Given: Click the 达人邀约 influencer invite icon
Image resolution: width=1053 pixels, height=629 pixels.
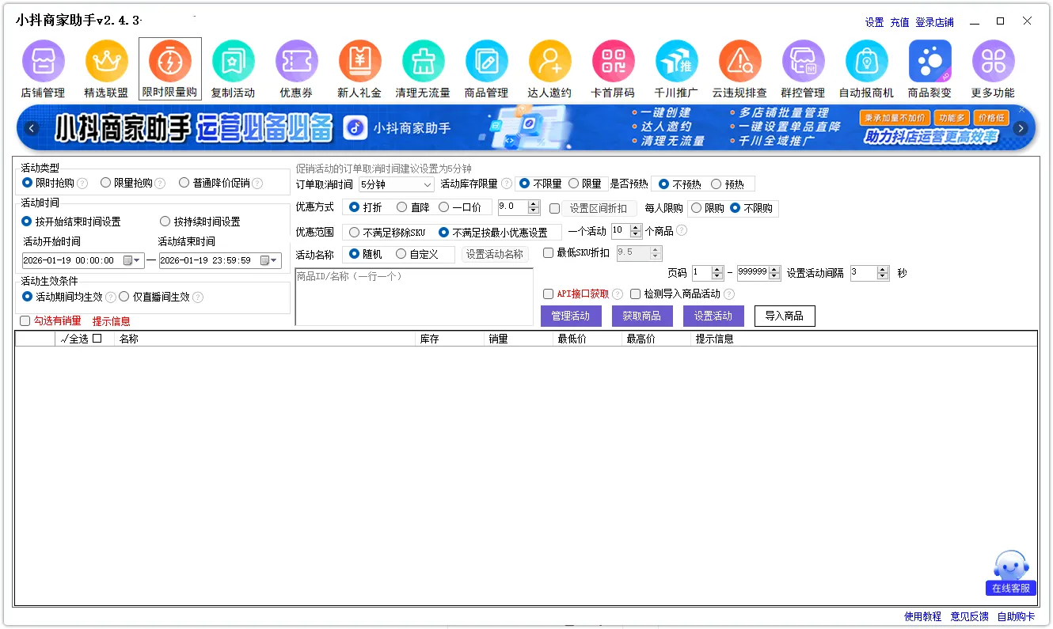Looking at the screenshot, I should pos(549,62).
